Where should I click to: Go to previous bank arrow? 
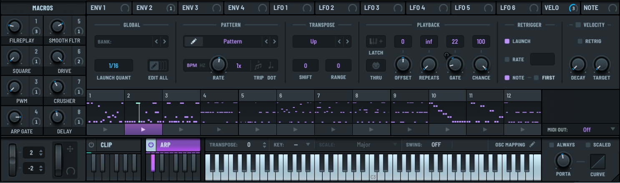156,41
